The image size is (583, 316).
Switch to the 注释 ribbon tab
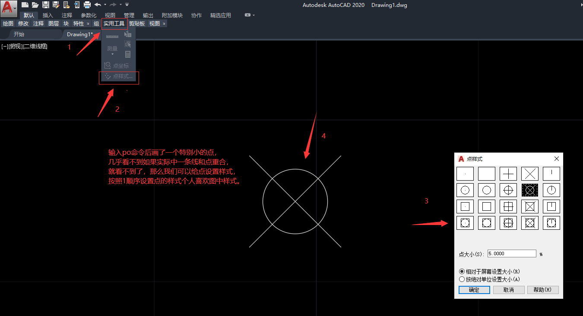click(x=67, y=15)
